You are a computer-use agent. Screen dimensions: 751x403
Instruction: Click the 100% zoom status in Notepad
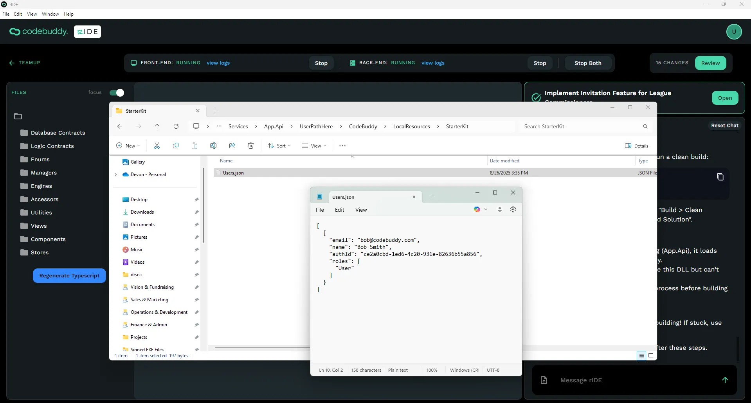click(432, 370)
